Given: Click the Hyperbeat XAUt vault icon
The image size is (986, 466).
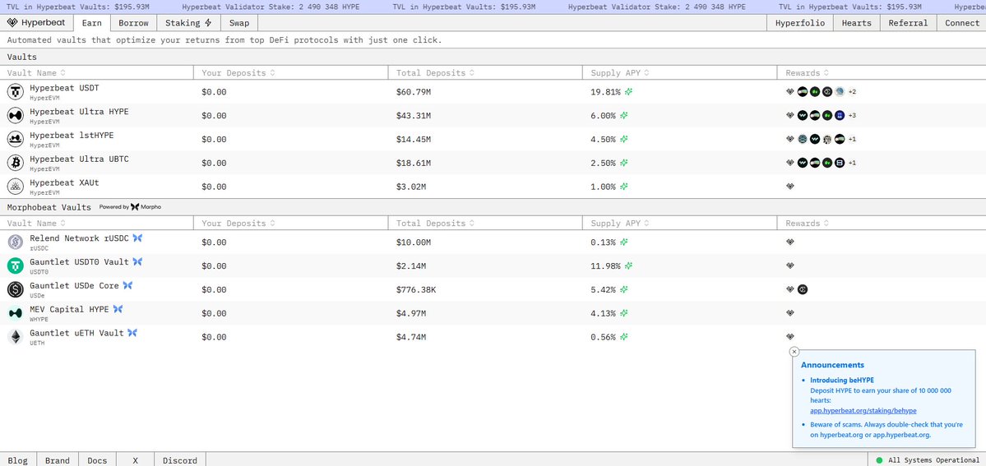Looking at the screenshot, I should (x=16, y=187).
